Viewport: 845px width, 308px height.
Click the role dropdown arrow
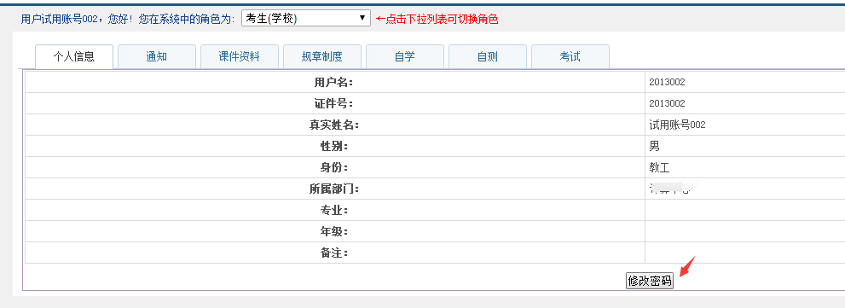362,18
